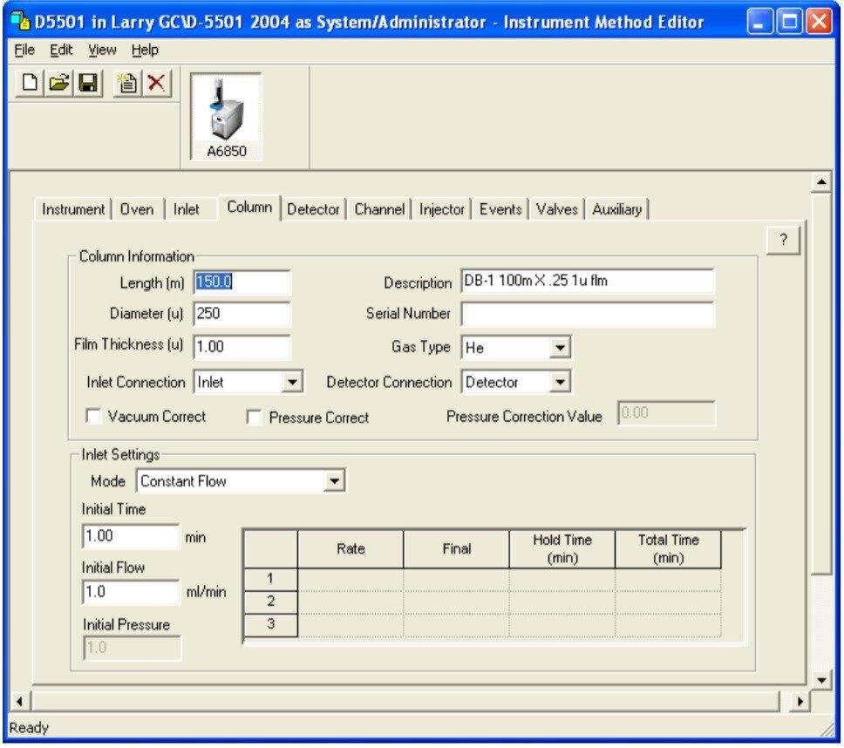This screenshot has height=748, width=844.
Task: Open the Edit menu
Action: [x=61, y=50]
